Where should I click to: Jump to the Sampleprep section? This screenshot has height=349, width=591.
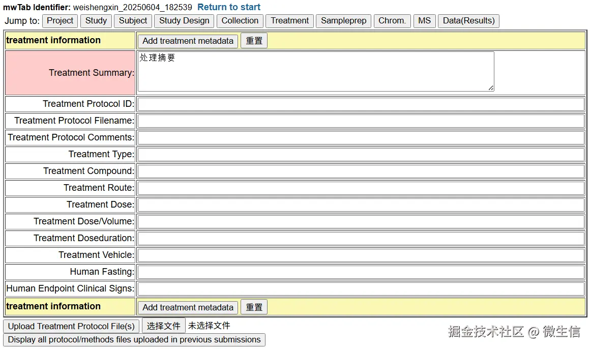click(x=344, y=21)
